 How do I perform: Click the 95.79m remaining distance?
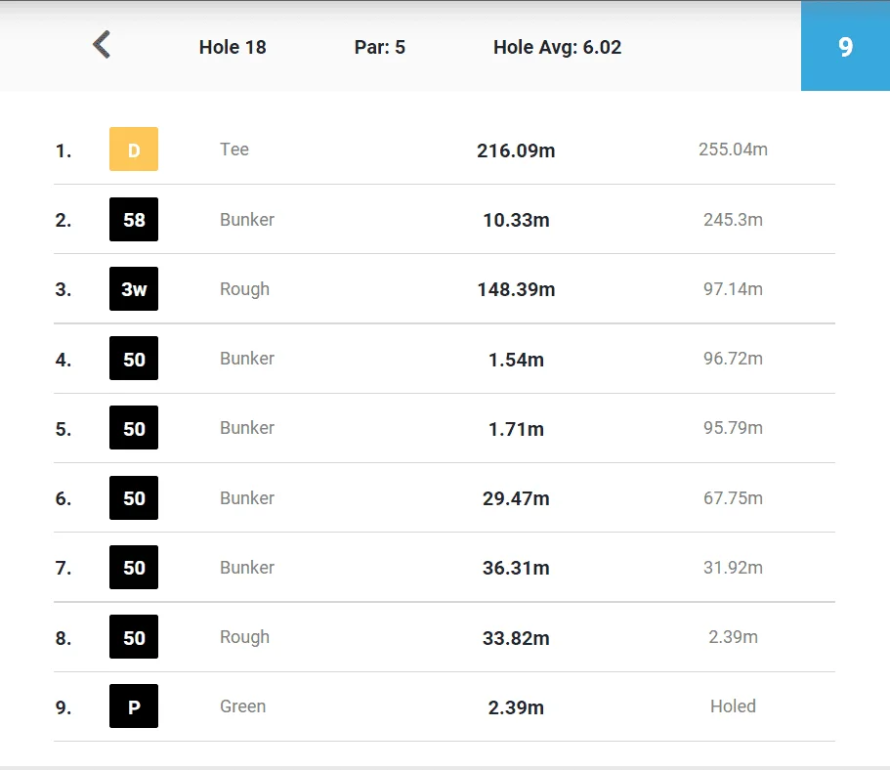point(733,428)
